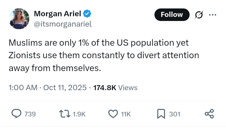Image resolution: width=226 pixels, height=128 pixels.
Task: View the 174.8K Views analytics
Action: (x=115, y=88)
